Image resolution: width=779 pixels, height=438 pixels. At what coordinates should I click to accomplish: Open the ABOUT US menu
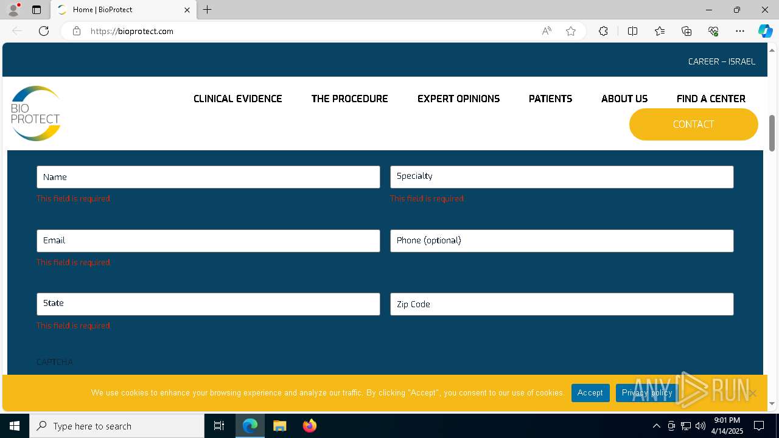pyautogui.click(x=624, y=99)
